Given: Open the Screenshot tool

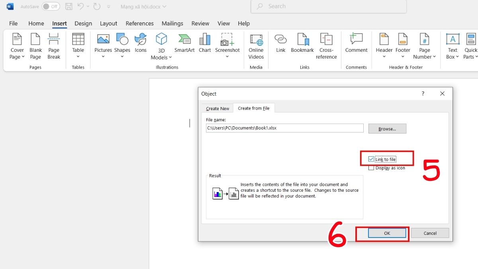Looking at the screenshot, I should coord(227,44).
